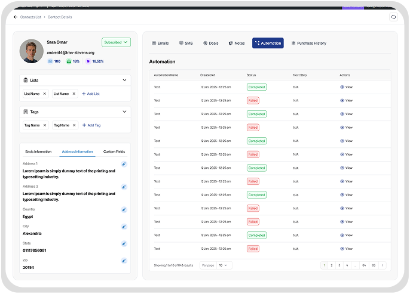Click the edit pencil for Country
The width and height of the screenshot is (410, 294).
coord(124,209)
